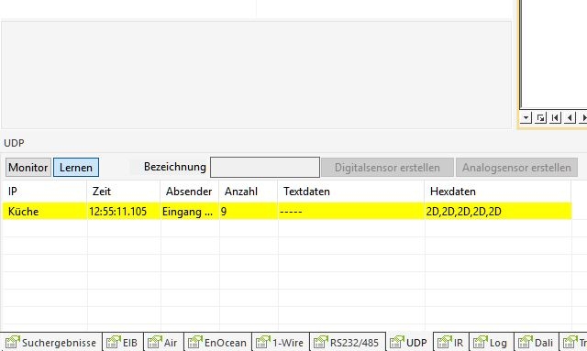The width and height of the screenshot is (587, 351).
Task: Click the Absender column header
Action: pos(190,192)
